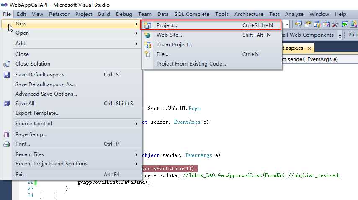Expand the Add submenu arrow
Image resolution: width=358 pixels, height=200 pixels.
click(x=137, y=43)
